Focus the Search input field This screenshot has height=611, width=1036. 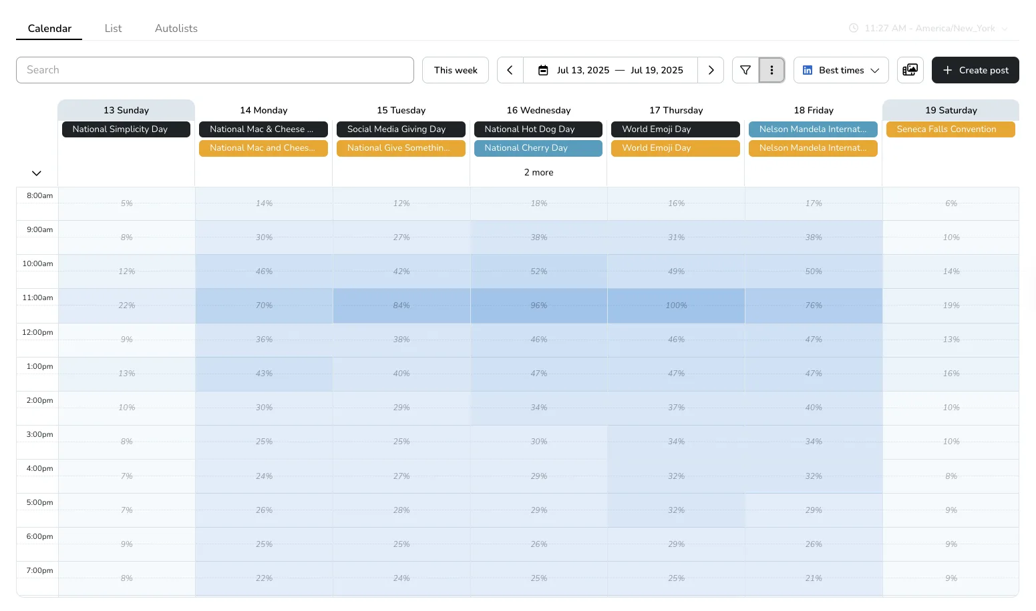coord(215,70)
